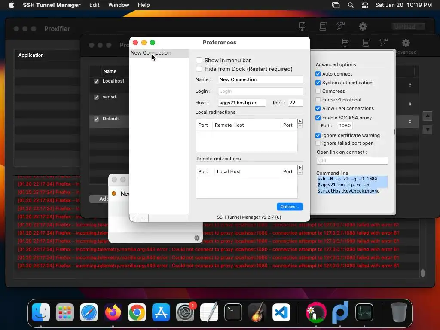Open the Help menu

click(144, 5)
